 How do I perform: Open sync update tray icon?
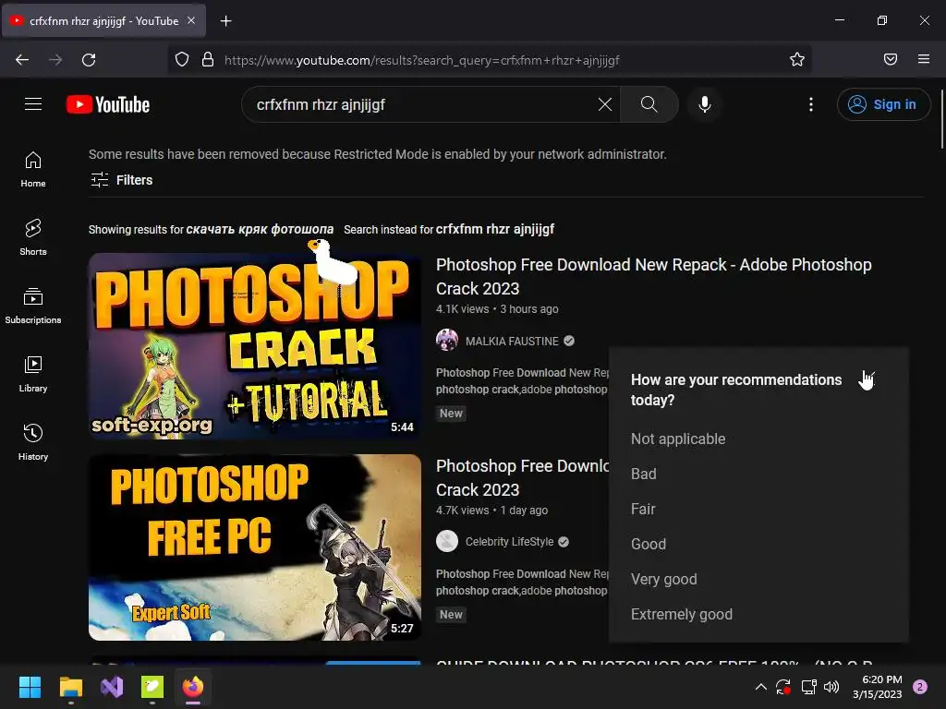[x=783, y=687]
